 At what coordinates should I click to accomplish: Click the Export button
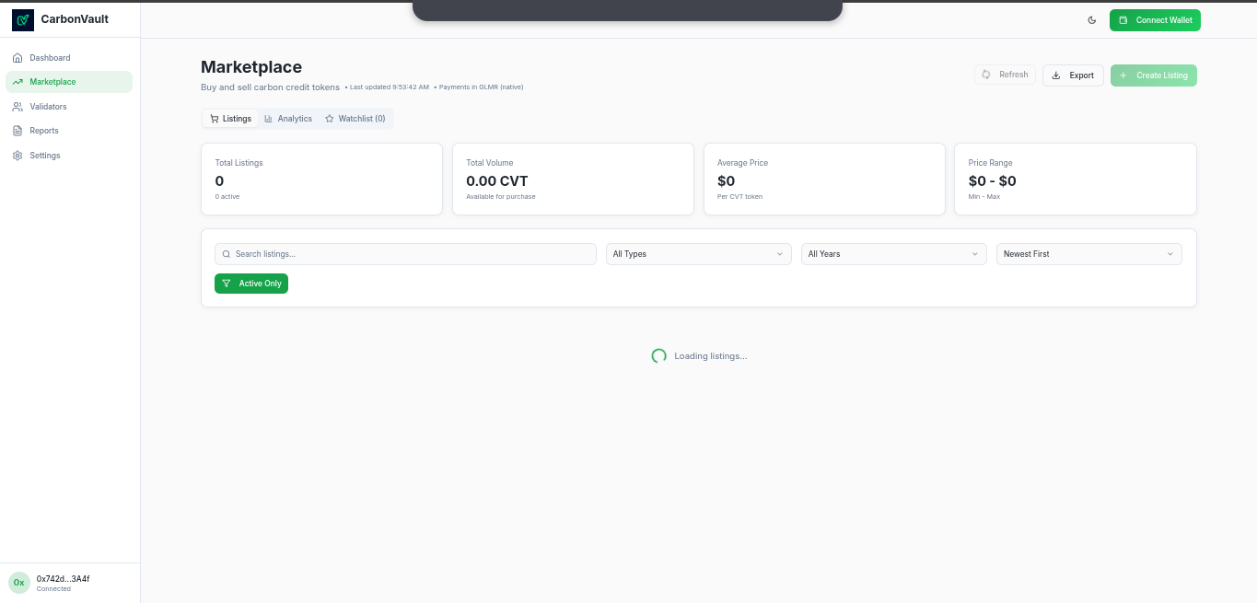(1073, 75)
